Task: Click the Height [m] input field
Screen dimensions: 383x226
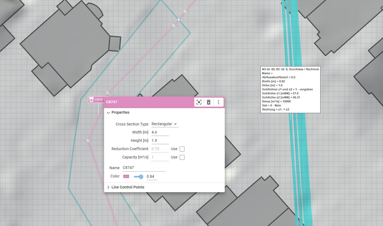Action: [160, 141]
